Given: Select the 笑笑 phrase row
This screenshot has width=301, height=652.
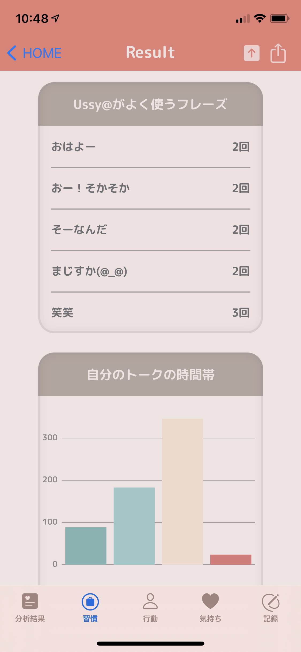Looking at the screenshot, I should tap(150, 313).
